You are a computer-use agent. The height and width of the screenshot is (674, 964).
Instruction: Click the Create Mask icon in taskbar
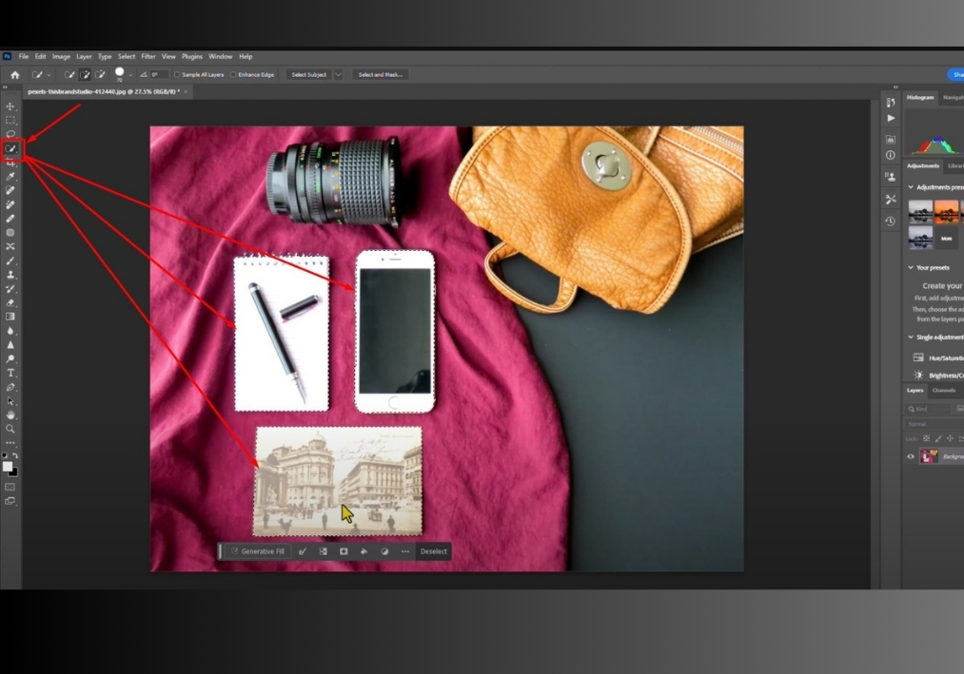click(x=344, y=551)
